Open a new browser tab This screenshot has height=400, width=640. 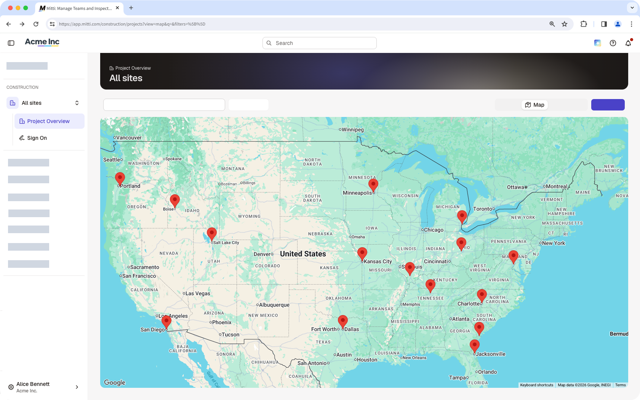pos(131,8)
